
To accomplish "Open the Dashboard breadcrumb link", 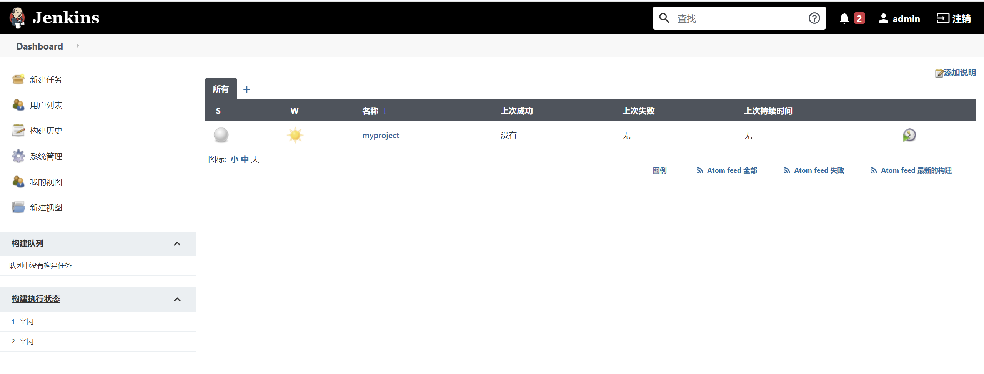I will click(x=40, y=46).
